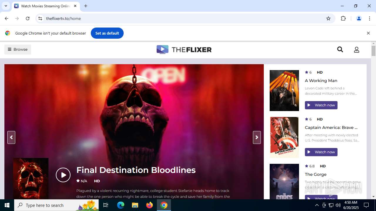Open The Gorge title link
Screen dimensions: 376x211
pos(316,174)
